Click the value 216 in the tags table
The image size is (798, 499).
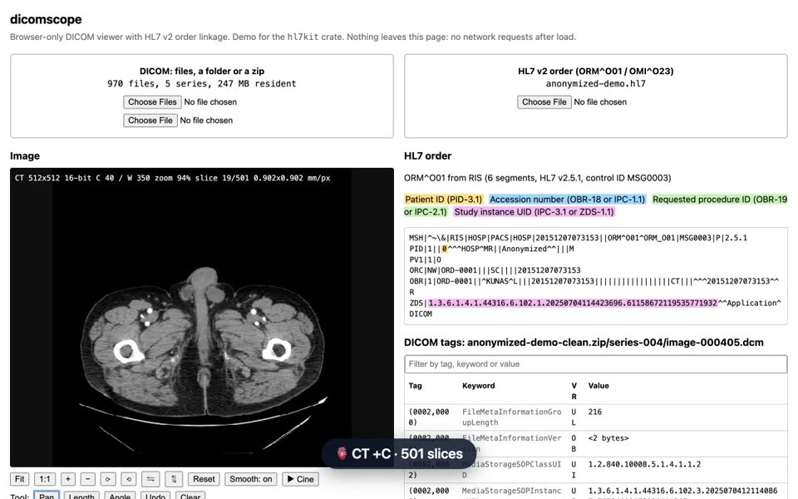[x=595, y=412]
